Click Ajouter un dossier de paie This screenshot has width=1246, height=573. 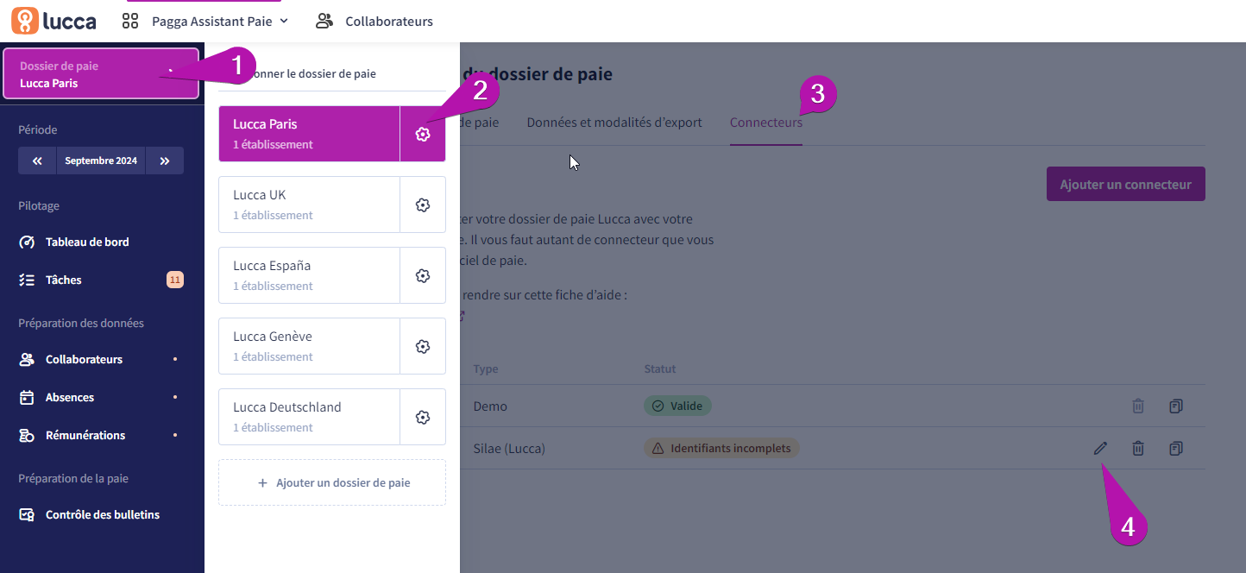pos(332,482)
